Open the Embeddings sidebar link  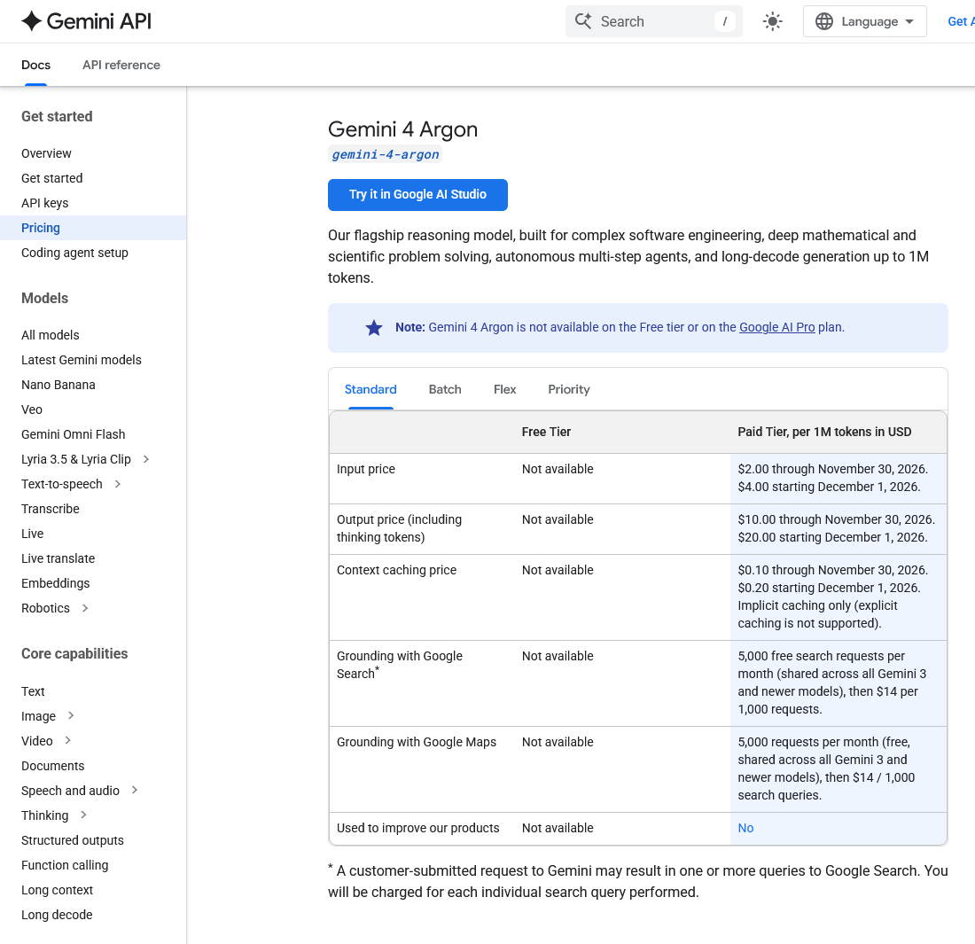point(55,583)
